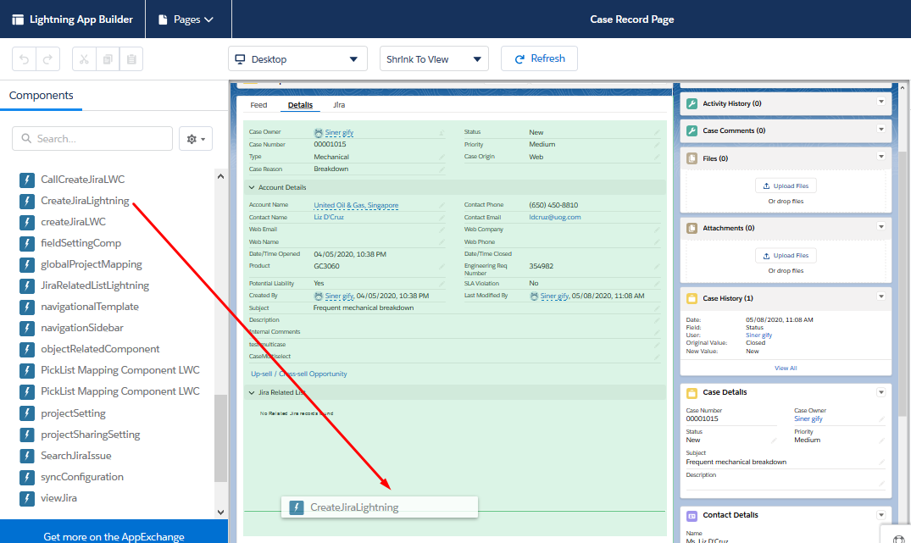This screenshot has width=911, height=543.
Task: Click the Case Details folder icon
Action: pos(692,393)
